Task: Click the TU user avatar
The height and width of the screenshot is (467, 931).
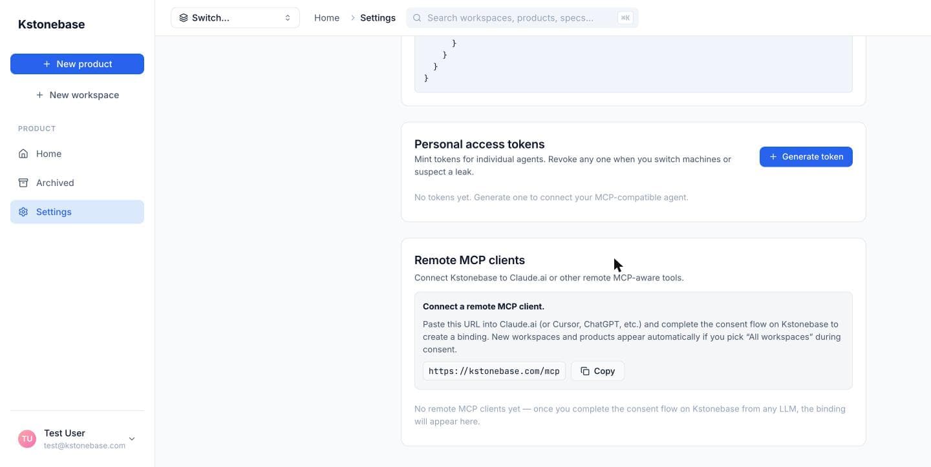Action: (27, 439)
